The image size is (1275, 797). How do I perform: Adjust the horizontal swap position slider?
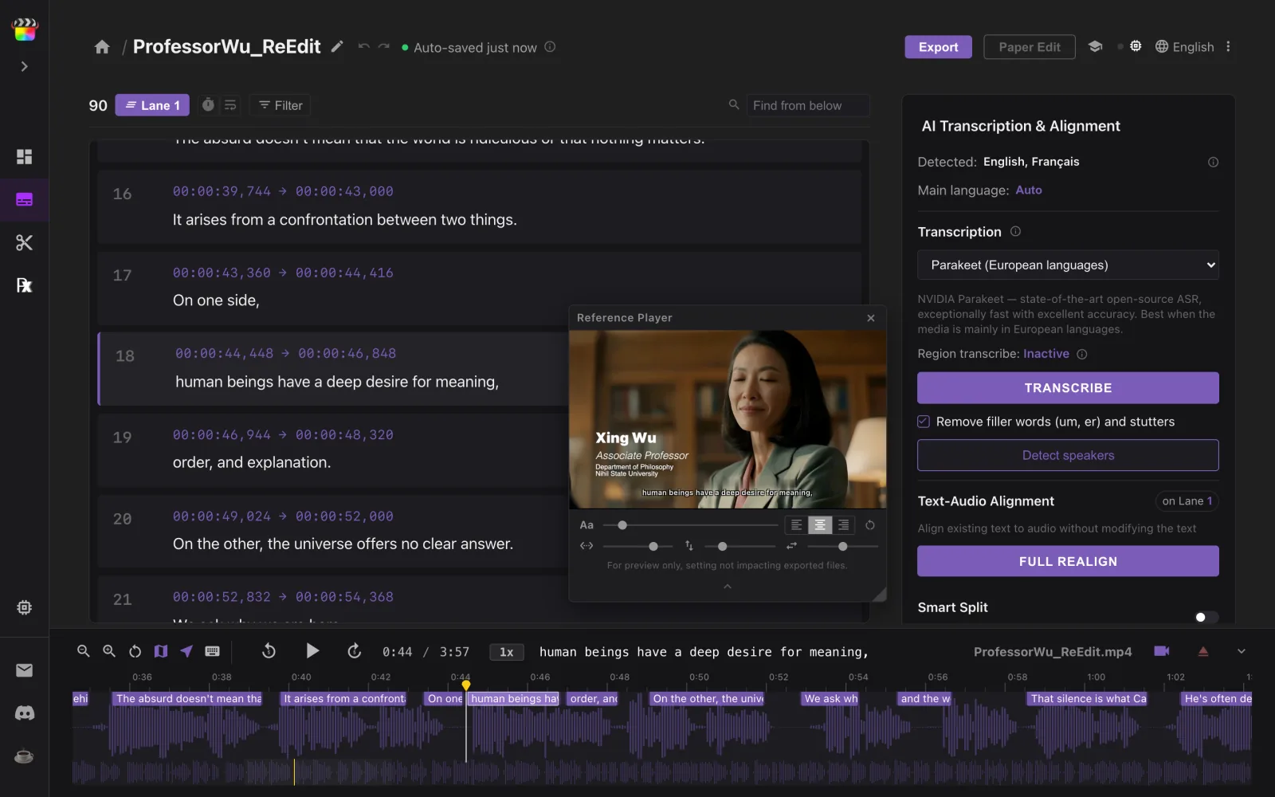842,546
